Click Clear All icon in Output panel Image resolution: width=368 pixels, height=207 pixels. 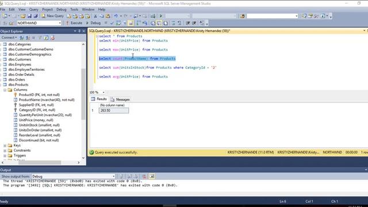[x=144, y=177]
